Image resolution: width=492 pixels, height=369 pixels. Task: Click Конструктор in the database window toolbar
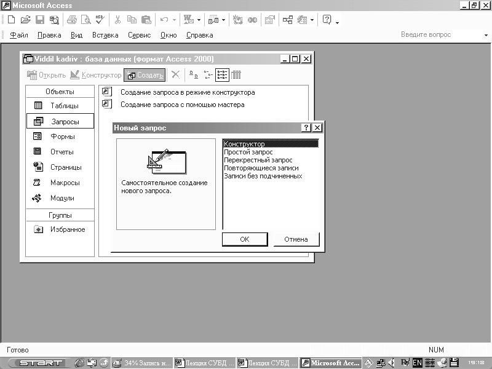pos(95,75)
